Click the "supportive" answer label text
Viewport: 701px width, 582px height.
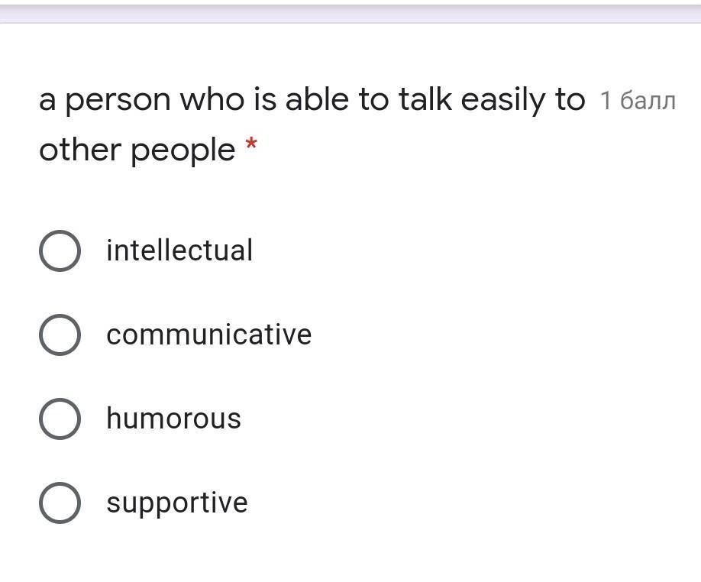[177, 503]
